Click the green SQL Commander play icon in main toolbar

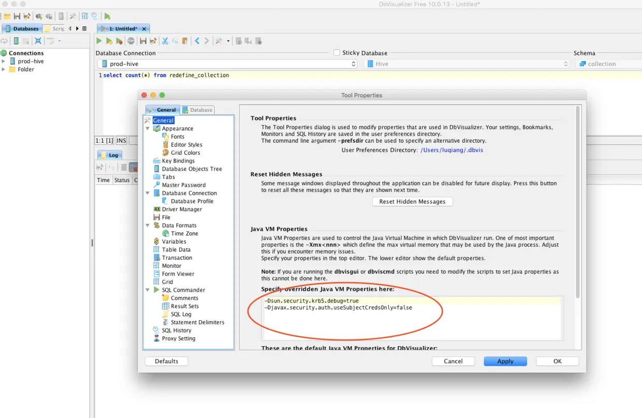tap(107, 17)
